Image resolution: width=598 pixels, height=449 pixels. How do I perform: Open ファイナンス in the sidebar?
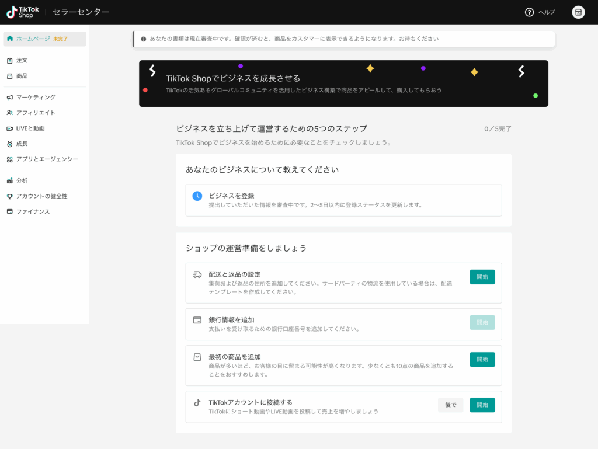[33, 211]
